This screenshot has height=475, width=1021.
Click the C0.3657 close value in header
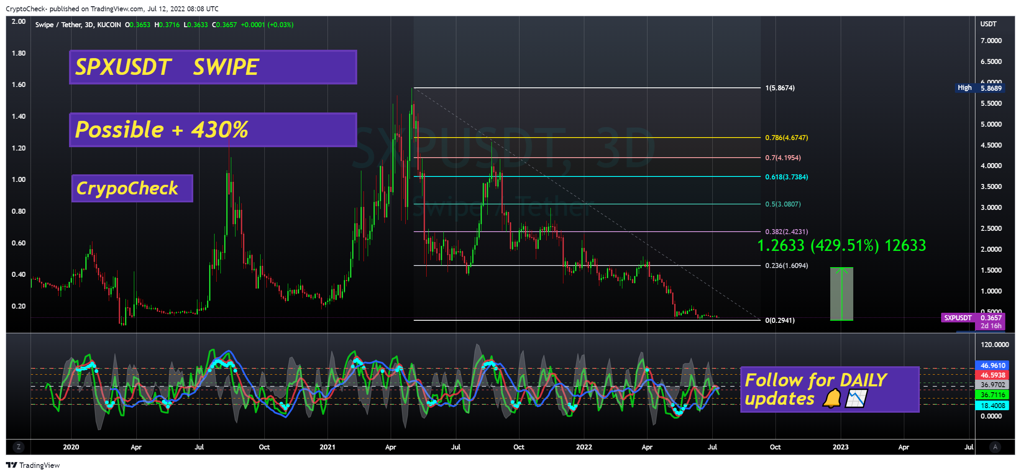(x=224, y=25)
